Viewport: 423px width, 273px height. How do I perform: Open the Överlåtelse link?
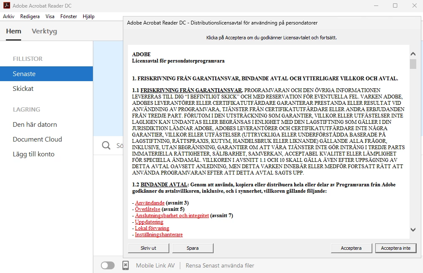pos(148,209)
